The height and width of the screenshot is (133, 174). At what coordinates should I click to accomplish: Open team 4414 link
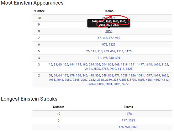121,69
